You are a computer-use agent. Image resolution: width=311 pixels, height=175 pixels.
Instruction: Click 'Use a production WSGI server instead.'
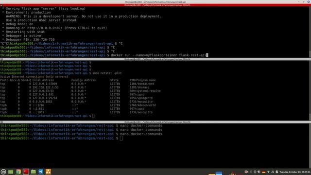pos(42,20)
